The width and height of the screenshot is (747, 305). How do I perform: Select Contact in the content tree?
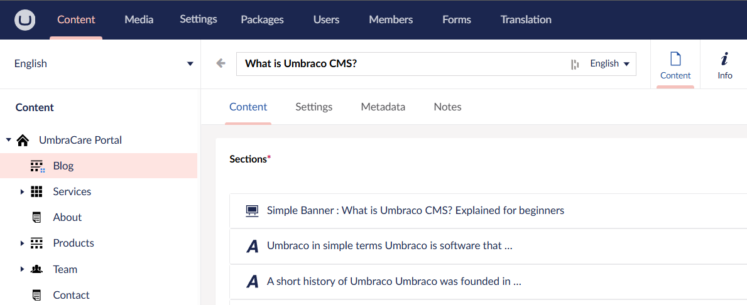[x=72, y=295]
